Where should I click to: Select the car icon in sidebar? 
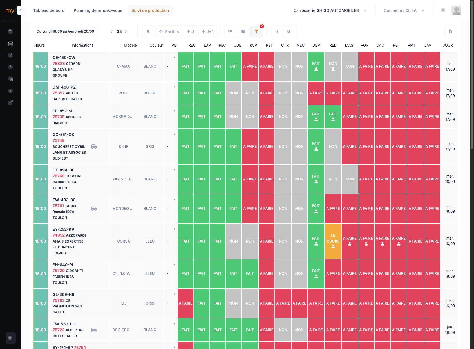pyautogui.click(x=10, y=44)
